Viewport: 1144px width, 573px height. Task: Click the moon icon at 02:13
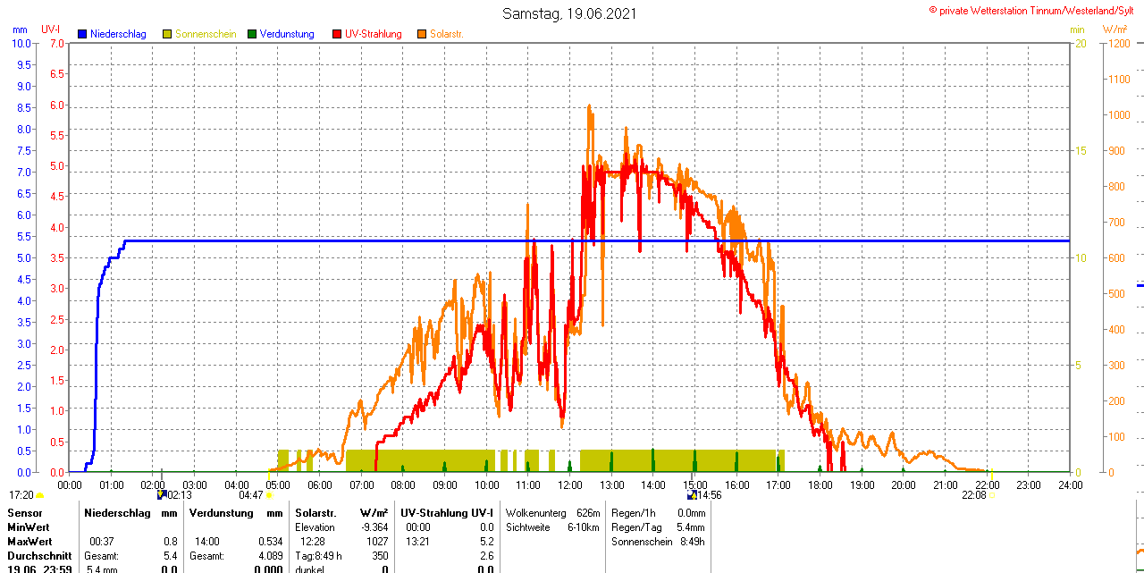(x=161, y=494)
